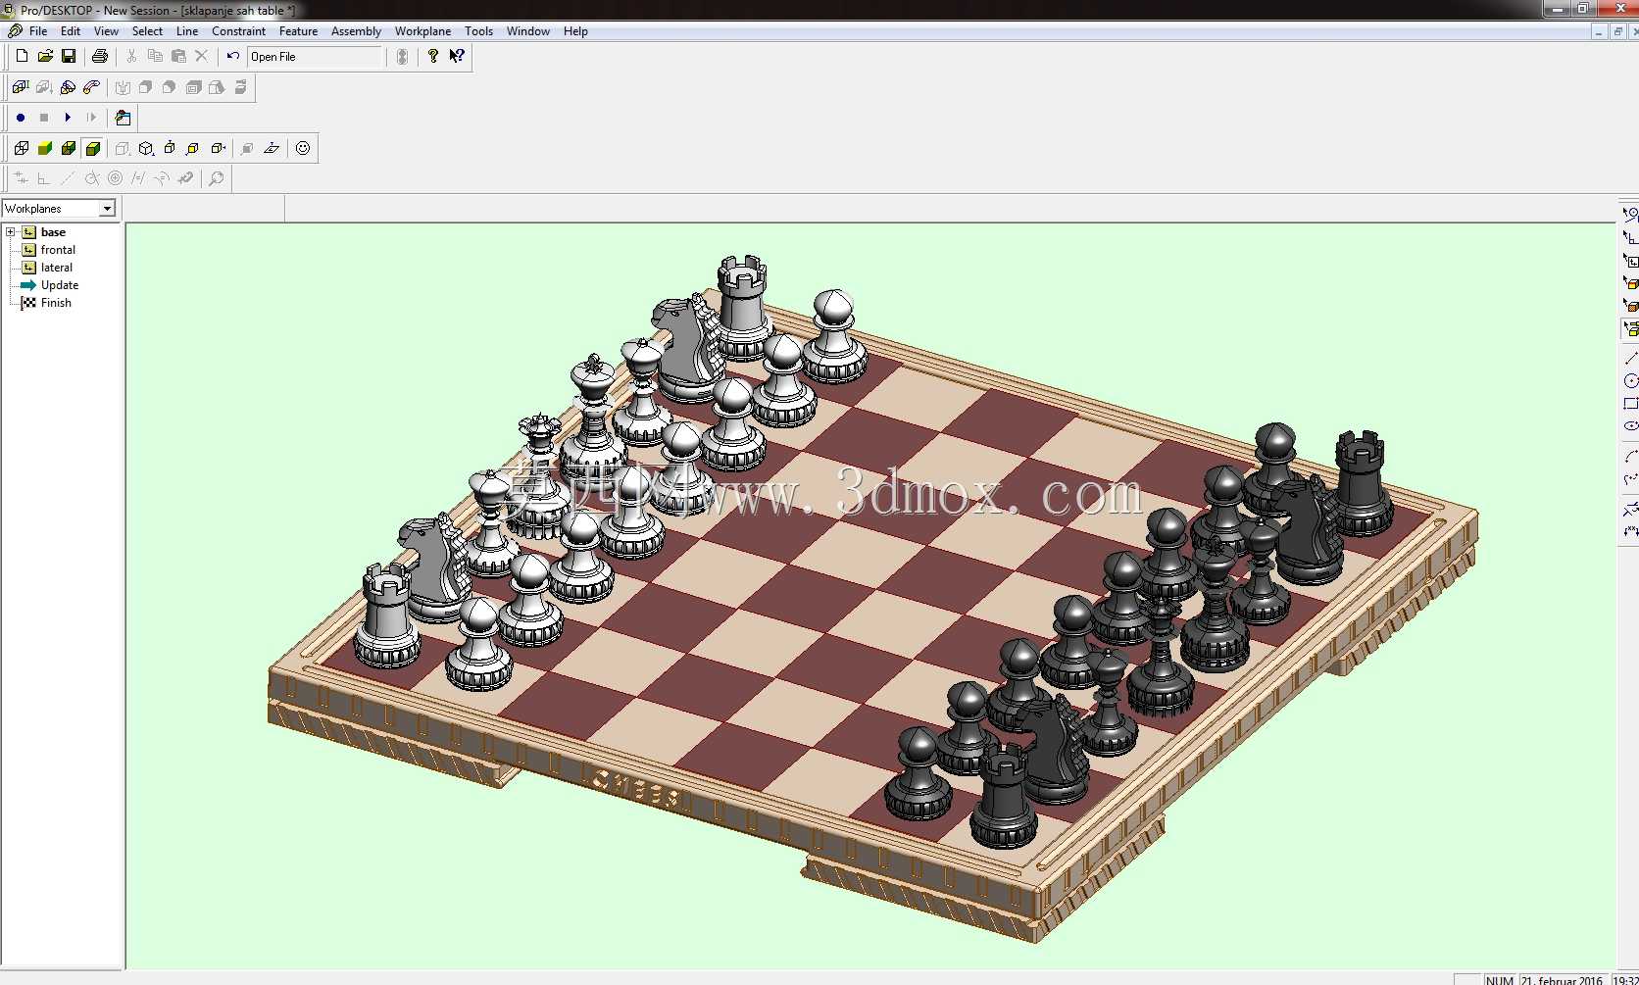Screen dimensions: 1639x985
Task: Open the Feature menu
Action: pyautogui.click(x=298, y=31)
